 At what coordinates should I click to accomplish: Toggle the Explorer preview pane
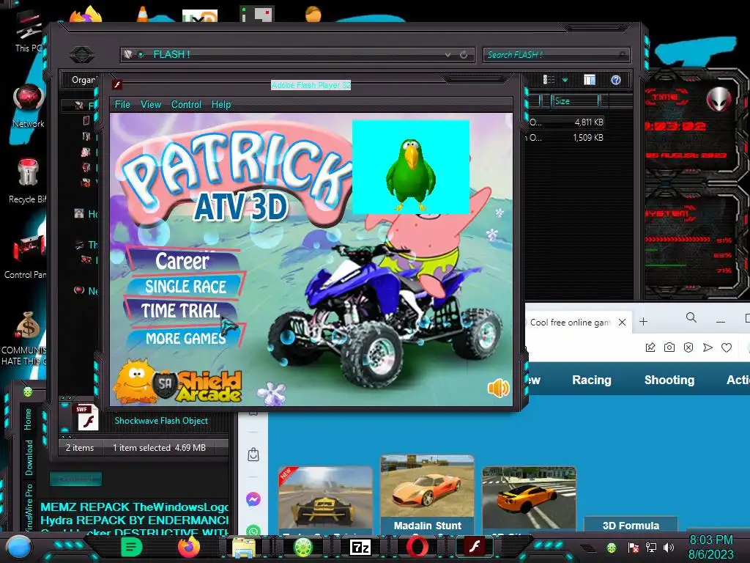[x=590, y=80]
